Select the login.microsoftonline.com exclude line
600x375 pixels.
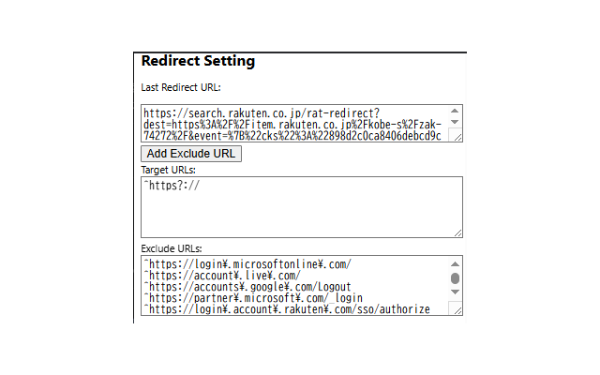tap(247, 263)
